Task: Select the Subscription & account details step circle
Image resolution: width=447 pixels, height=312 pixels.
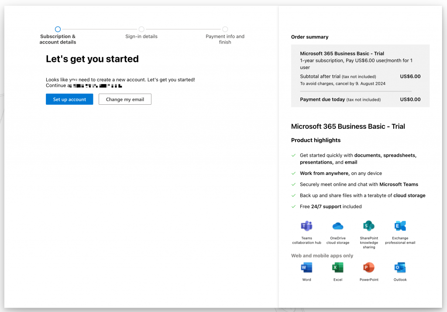Action: [58, 29]
